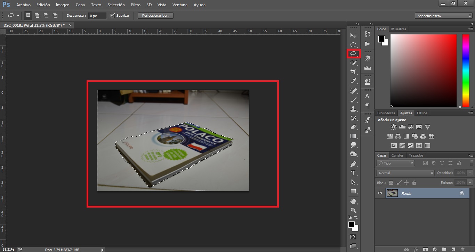The width and height of the screenshot is (475, 252).
Task: Open the Relleno slider arrow
Action: [470, 182]
